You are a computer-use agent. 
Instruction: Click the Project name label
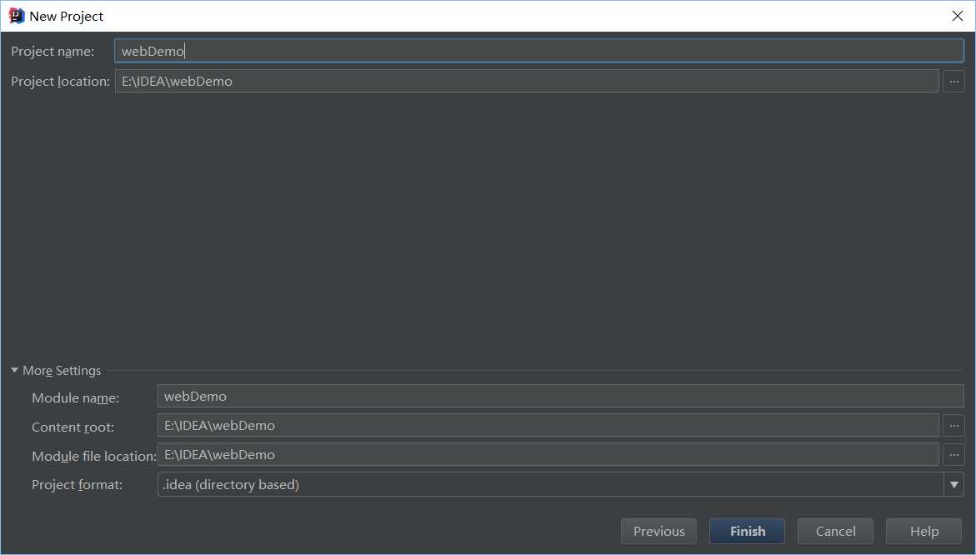(53, 52)
